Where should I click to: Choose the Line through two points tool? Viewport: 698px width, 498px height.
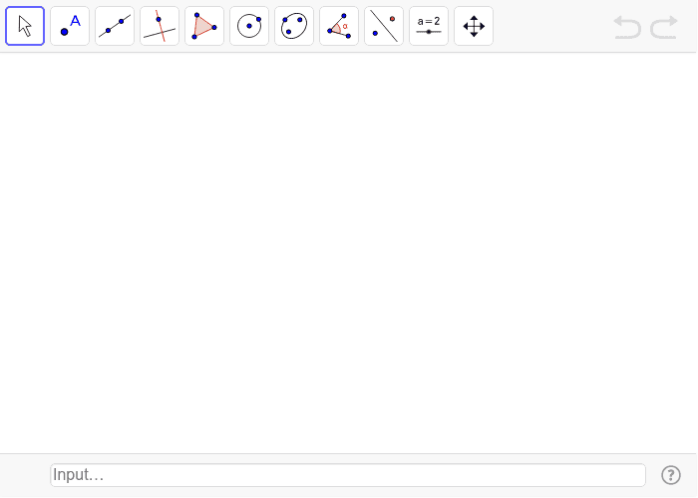[115, 26]
